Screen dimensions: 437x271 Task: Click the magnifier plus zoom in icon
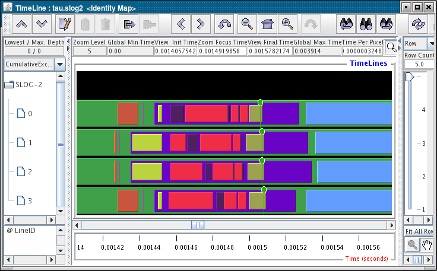(x=287, y=24)
